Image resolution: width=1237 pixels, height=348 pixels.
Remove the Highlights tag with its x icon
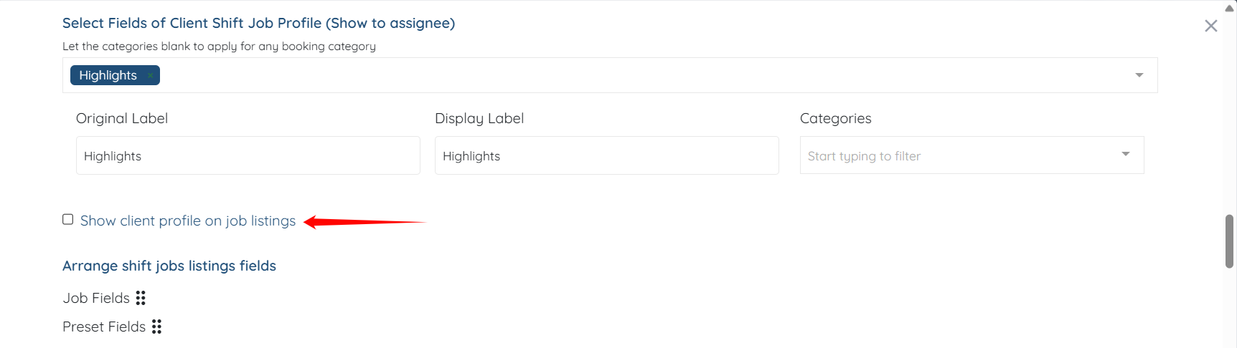(150, 75)
